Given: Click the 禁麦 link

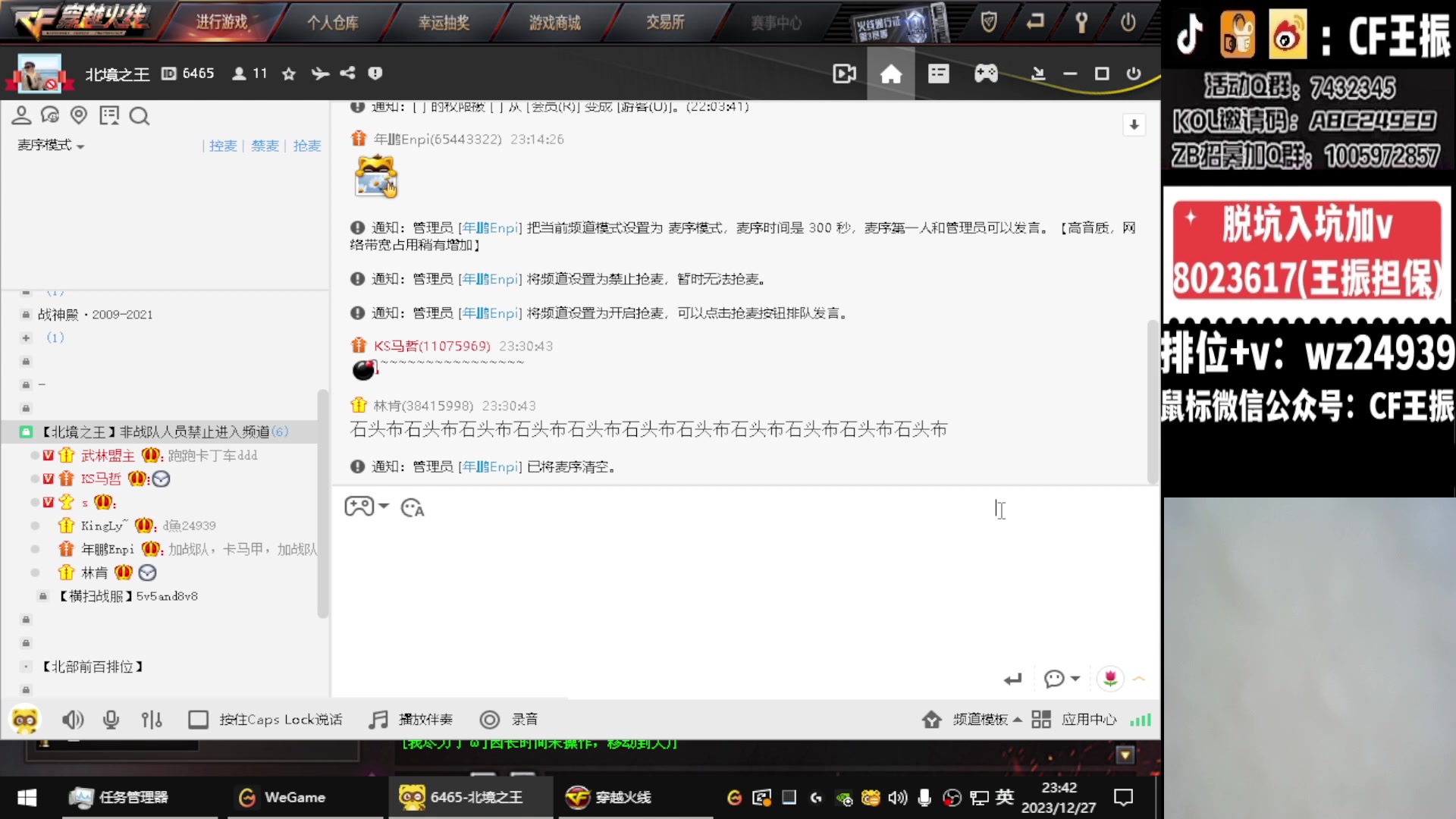Looking at the screenshot, I should click(264, 146).
